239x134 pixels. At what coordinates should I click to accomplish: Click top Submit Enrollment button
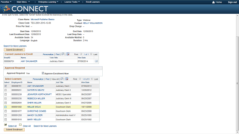click(14, 50)
